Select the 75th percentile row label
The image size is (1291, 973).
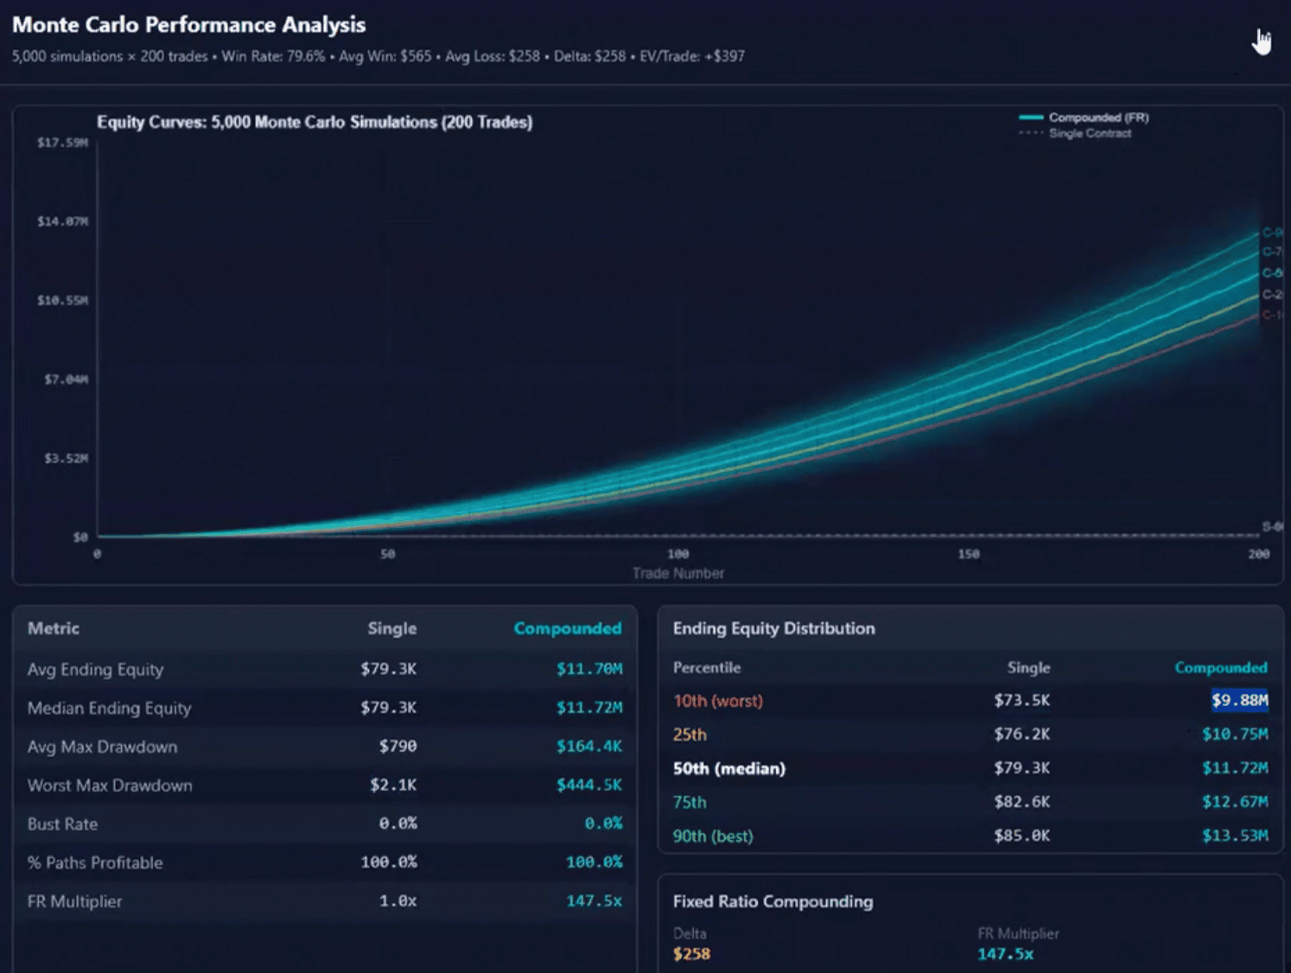point(690,802)
